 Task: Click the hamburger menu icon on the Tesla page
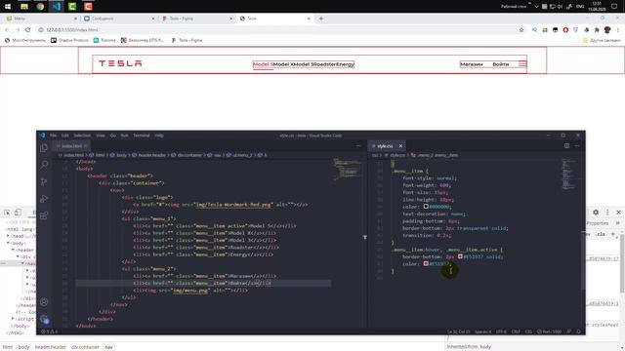522,64
